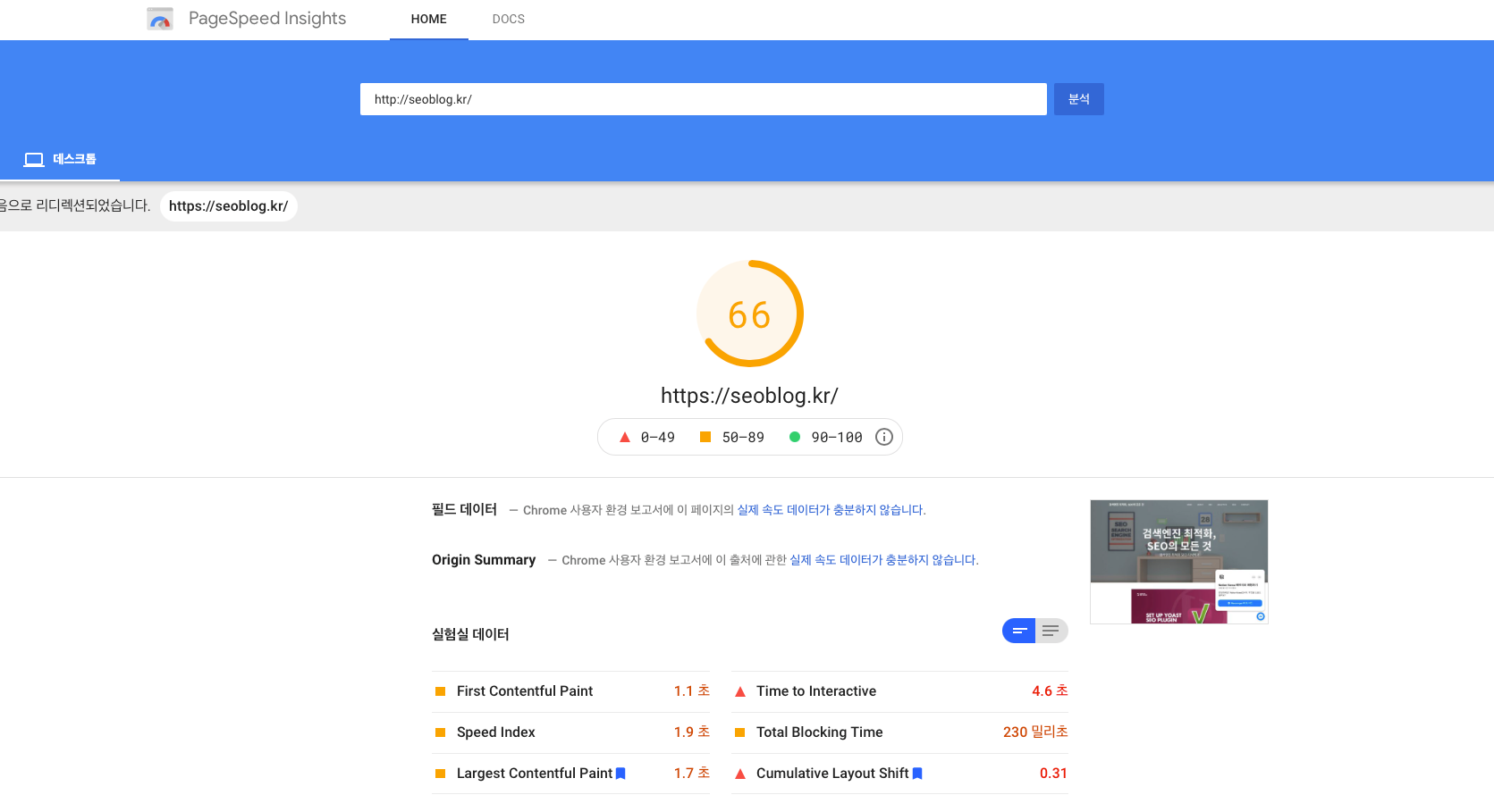Click Cumulative Layout Shift metric label
The image size is (1494, 795).
(x=832, y=774)
